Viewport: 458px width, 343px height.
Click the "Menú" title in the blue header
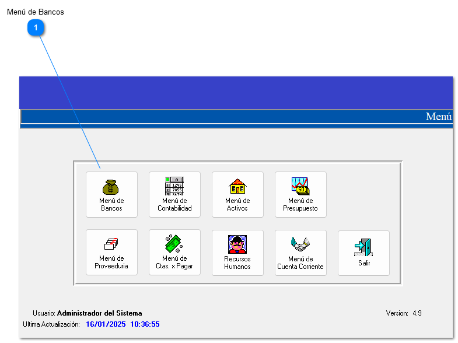click(x=438, y=117)
